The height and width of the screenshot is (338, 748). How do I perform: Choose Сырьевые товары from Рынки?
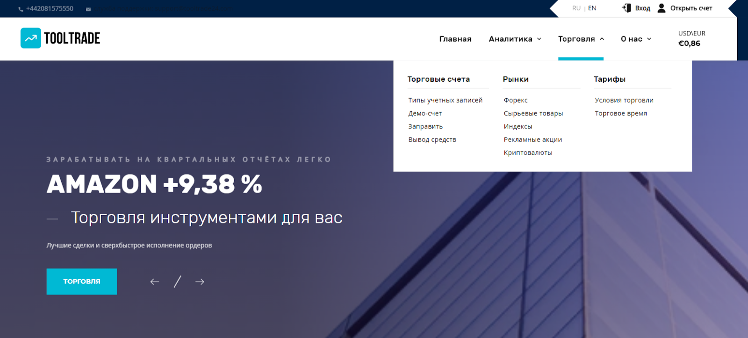(x=533, y=113)
